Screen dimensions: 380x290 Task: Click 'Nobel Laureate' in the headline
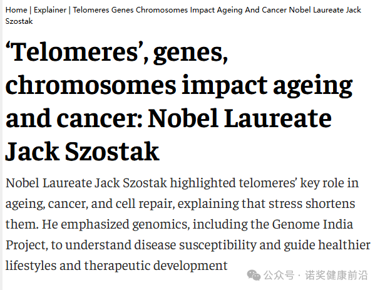pos(240,118)
